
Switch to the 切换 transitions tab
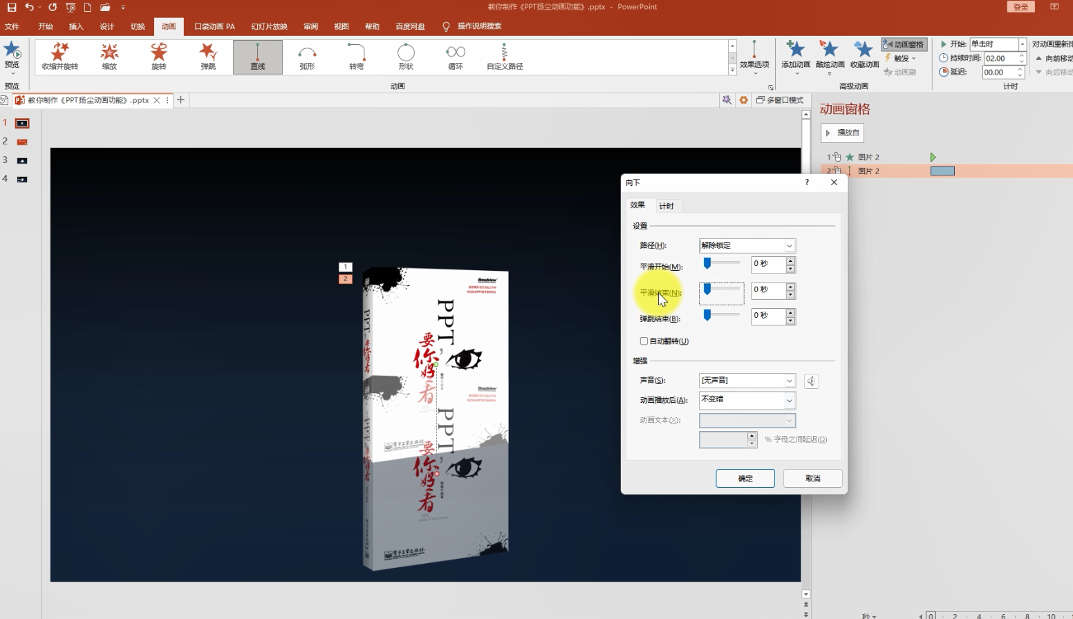tap(138, 26)
